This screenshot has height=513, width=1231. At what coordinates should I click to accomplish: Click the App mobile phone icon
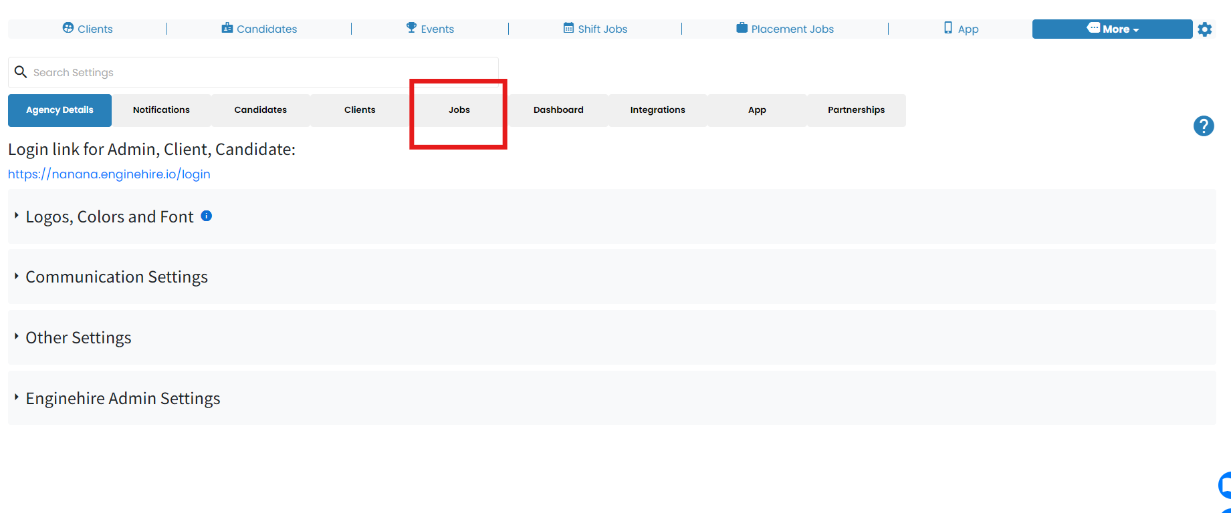948,28
